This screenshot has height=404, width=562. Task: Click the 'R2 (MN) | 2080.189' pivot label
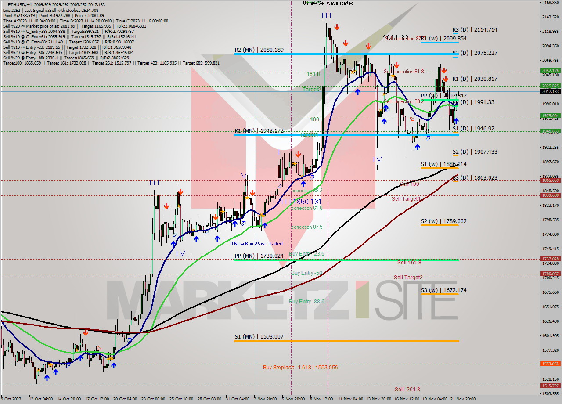click(259, 50)
